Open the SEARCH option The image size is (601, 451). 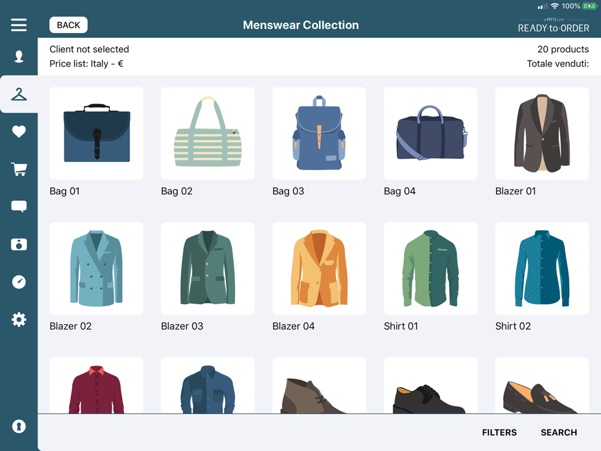(x=558, y=432)
